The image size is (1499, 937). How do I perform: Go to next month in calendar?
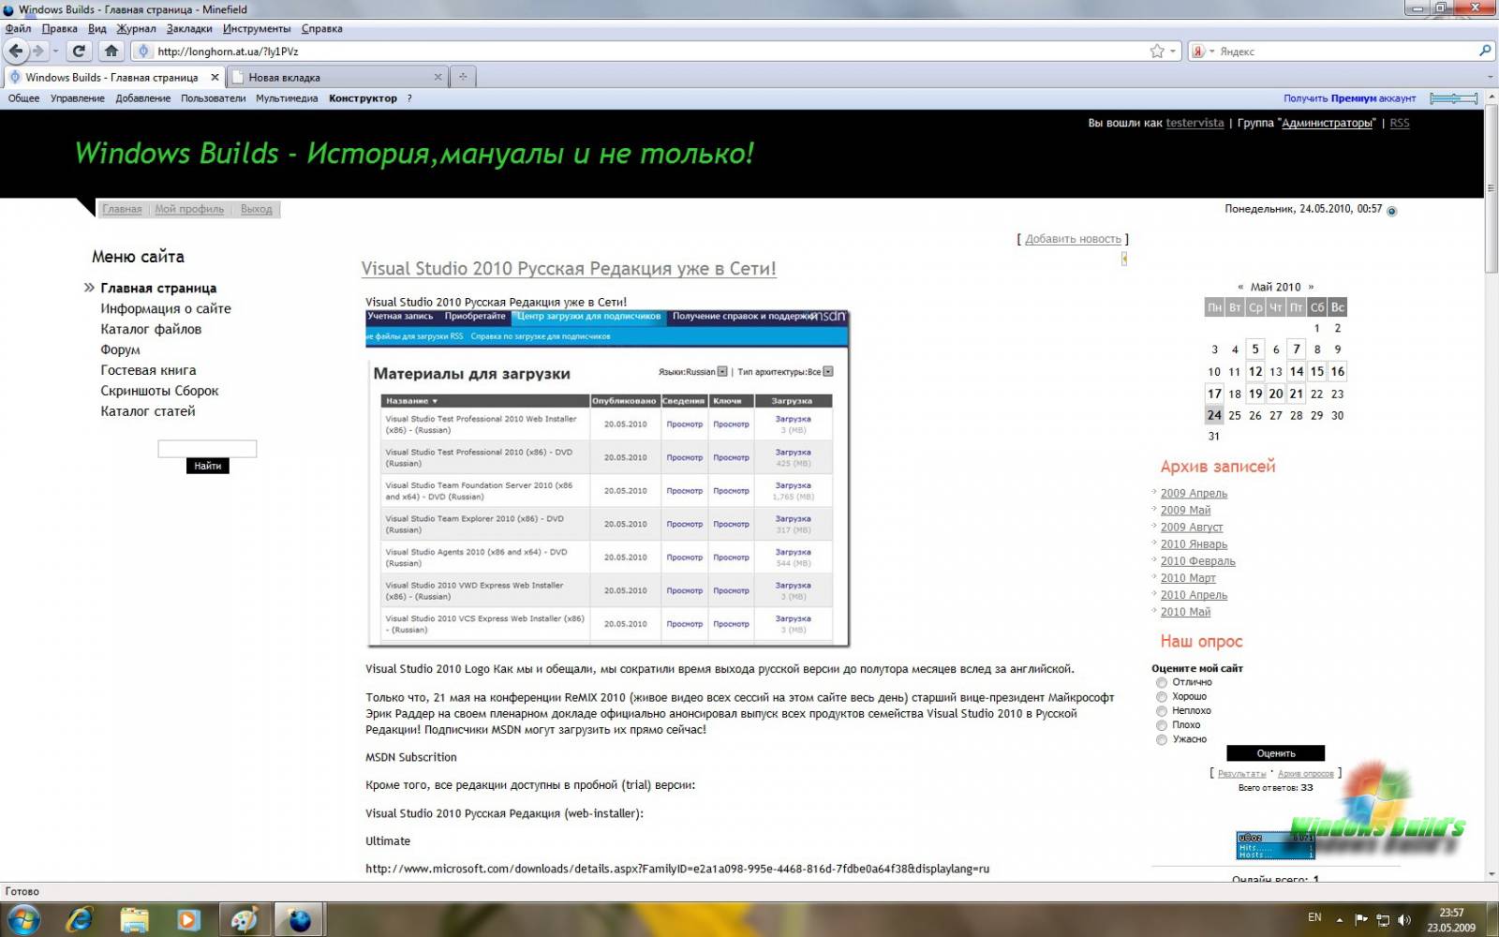(x=1311, y=288)
